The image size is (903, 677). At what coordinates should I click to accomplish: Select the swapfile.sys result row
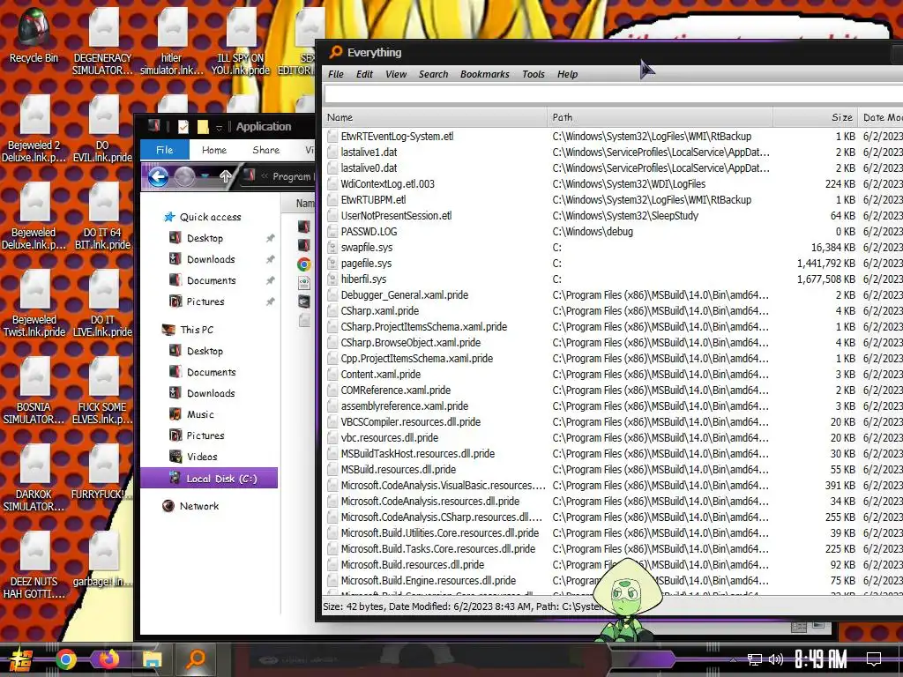[x=613, y=248]
